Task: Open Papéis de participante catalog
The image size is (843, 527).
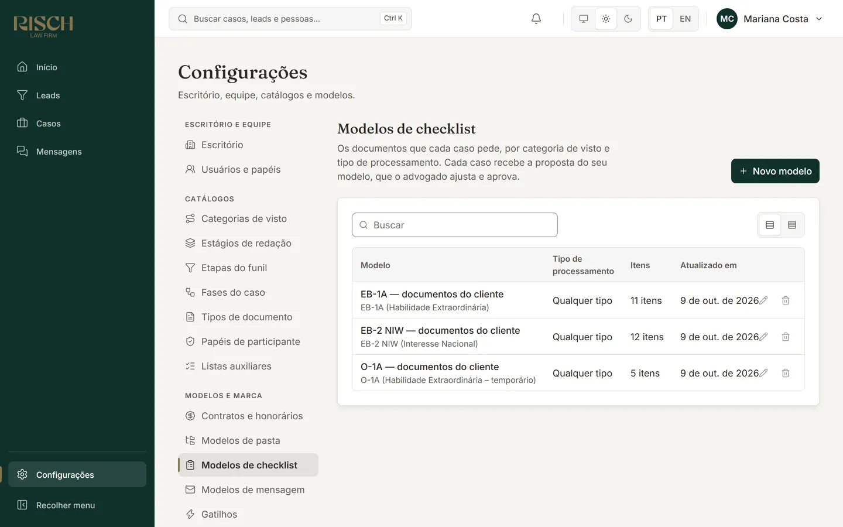Action: click(248, 341)
